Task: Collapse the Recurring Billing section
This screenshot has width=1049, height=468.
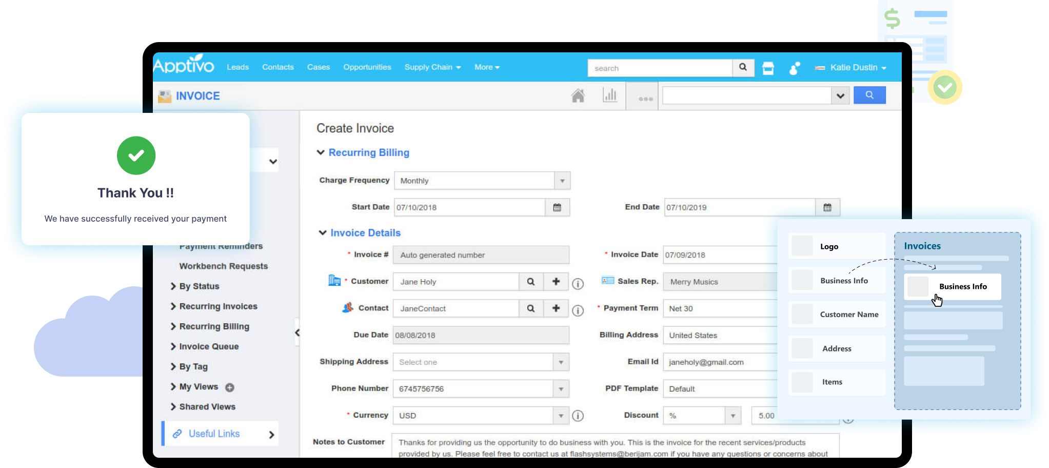Action: point(321,152)
